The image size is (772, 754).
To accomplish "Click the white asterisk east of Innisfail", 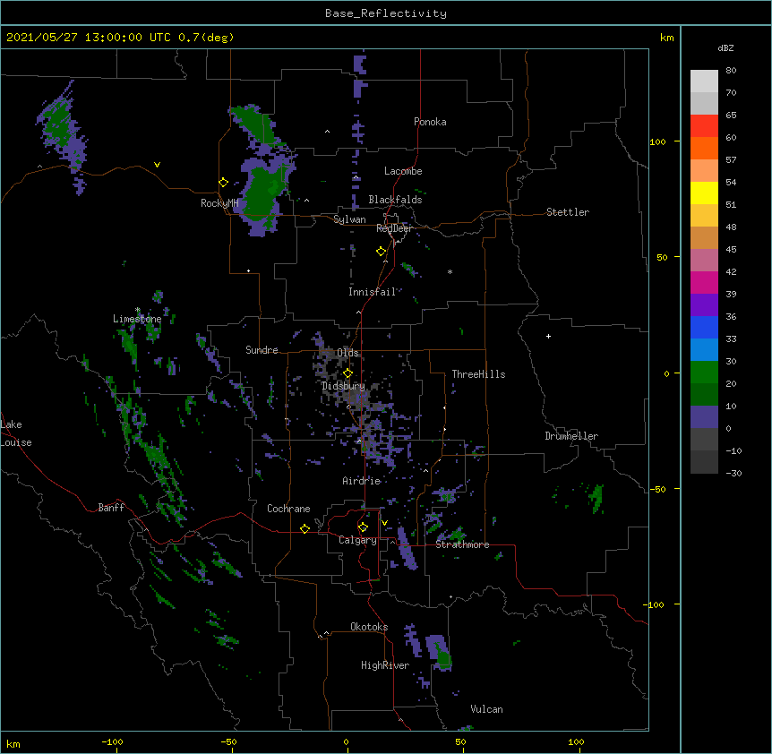I will click(x=450, y=271).
